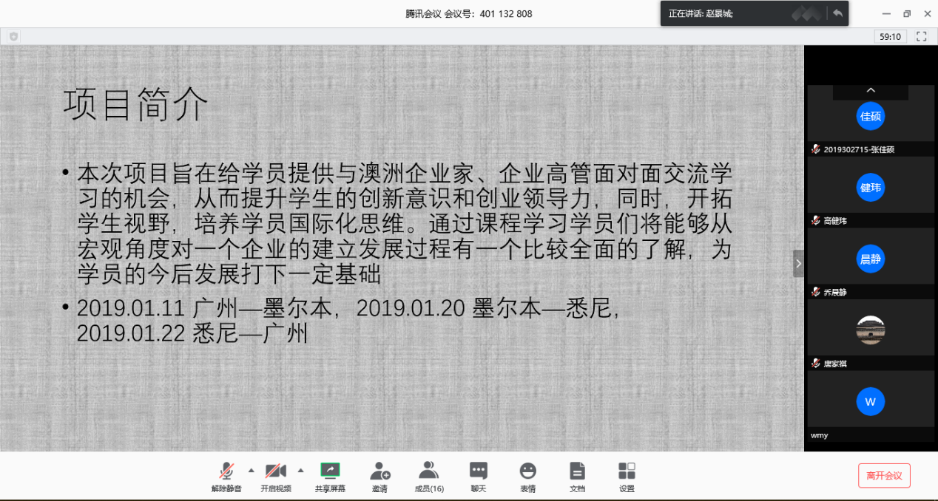938x501 pixels.
Task: Click the 59:10 meeting timer
Action: click(890, 36)
